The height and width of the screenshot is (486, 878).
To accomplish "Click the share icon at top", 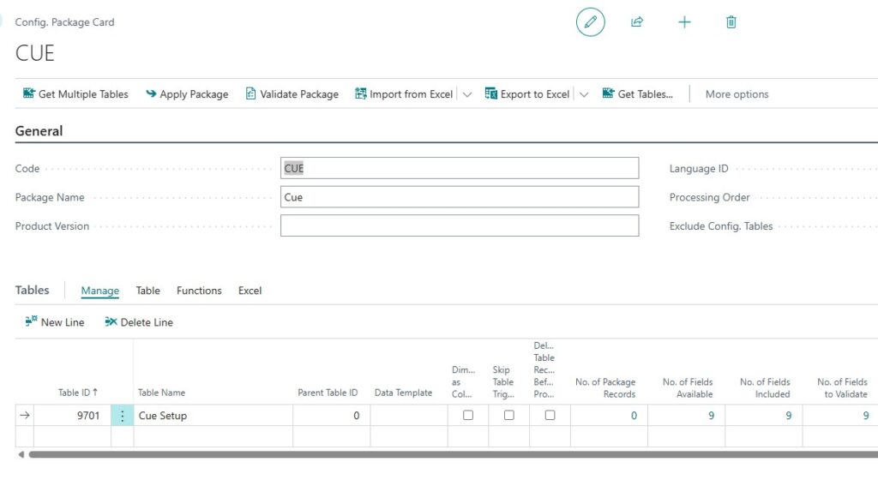I will click(637, 22).
